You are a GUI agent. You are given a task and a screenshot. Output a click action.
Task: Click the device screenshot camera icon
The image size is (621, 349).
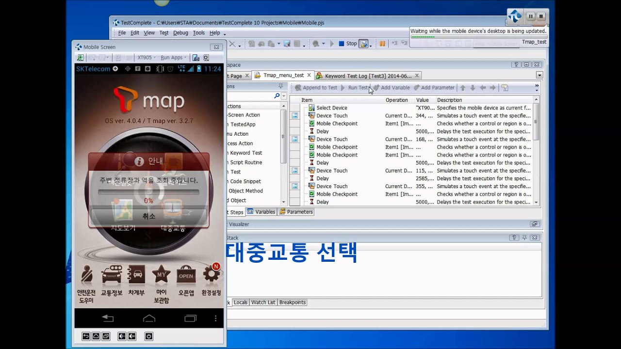click(196, 57)
